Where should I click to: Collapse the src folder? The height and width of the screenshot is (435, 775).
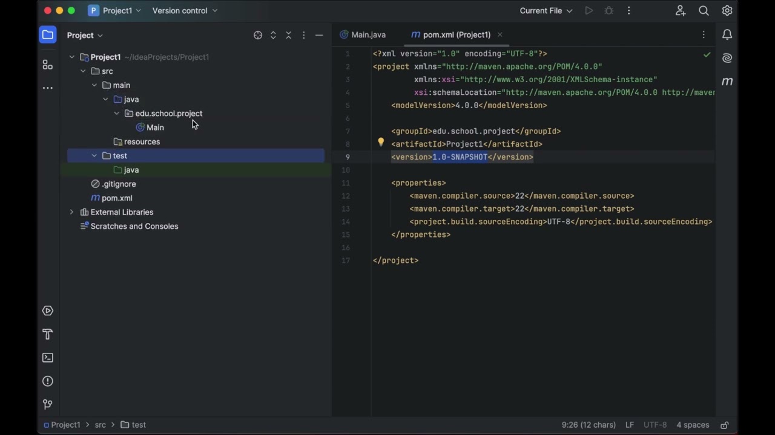point(83,71)
